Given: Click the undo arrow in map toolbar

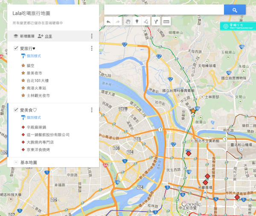Looking at the screenshot, I should click(x=108, y=21).
